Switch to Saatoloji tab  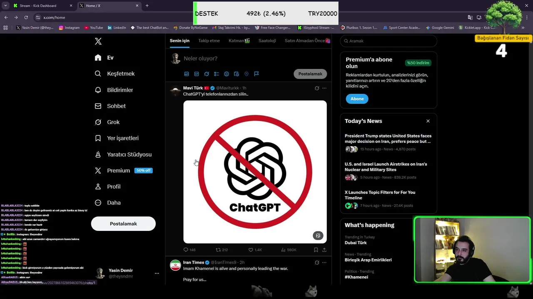(x=267, y=41)
